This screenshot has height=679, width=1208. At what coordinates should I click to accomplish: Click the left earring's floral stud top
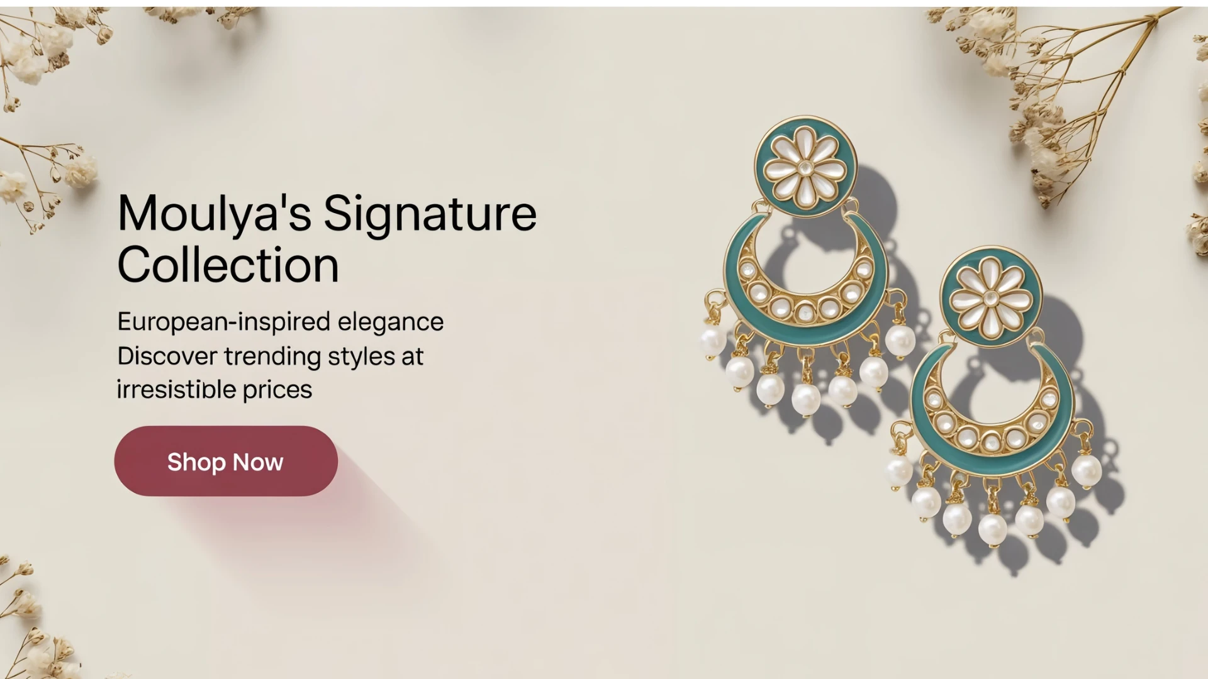pos(805,167)
